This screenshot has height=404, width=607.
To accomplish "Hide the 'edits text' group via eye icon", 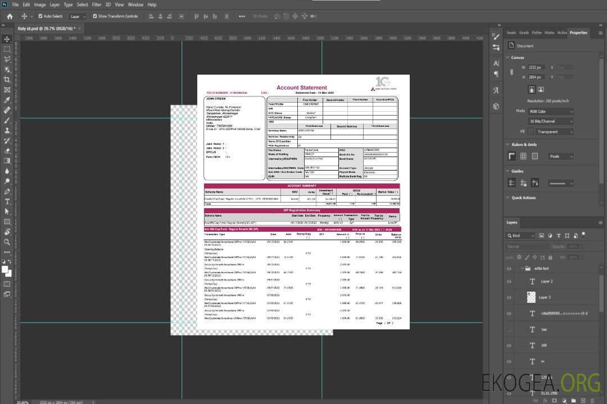I will pos(509,269).
